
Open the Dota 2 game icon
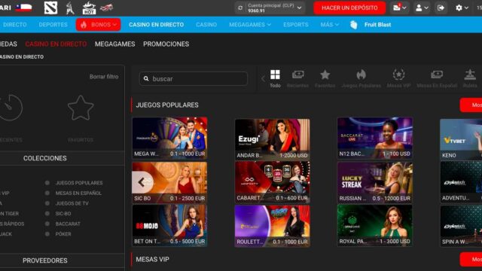50,8
